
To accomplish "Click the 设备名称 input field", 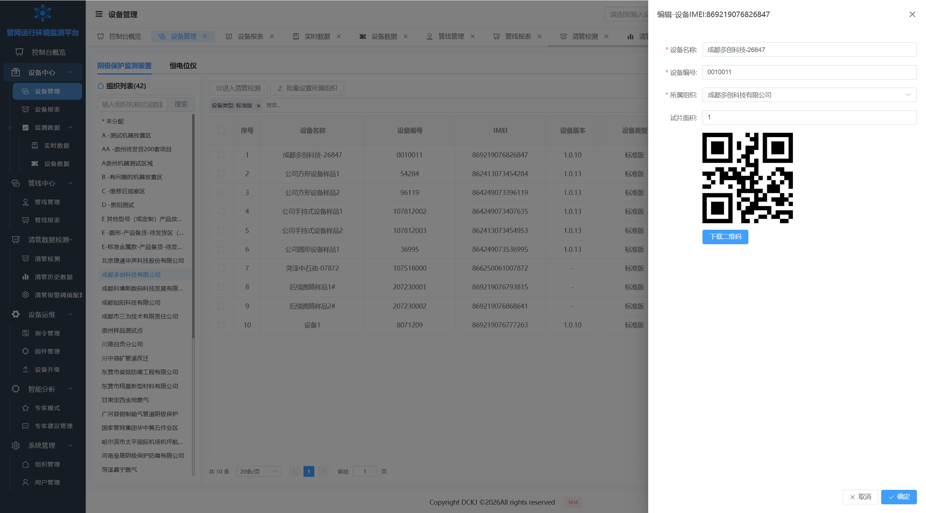I will click(809, 50).
